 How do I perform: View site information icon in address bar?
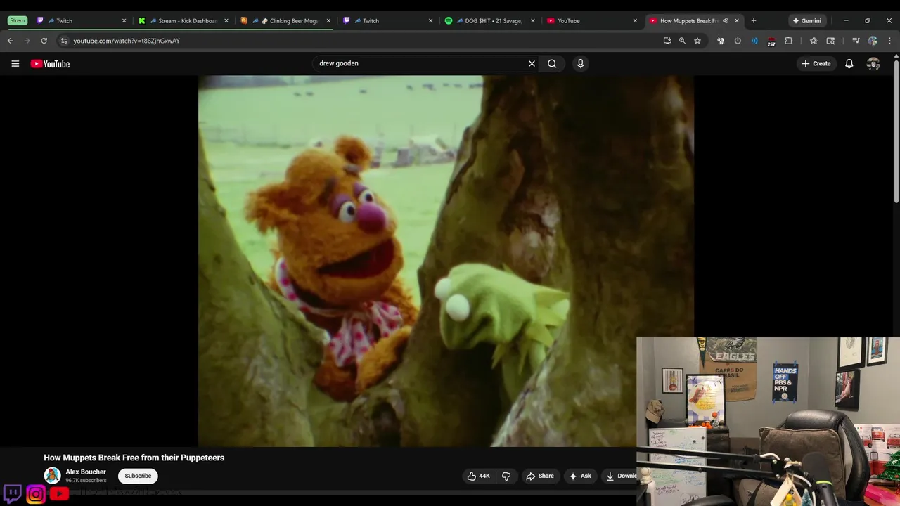click(x=64, y=41)
